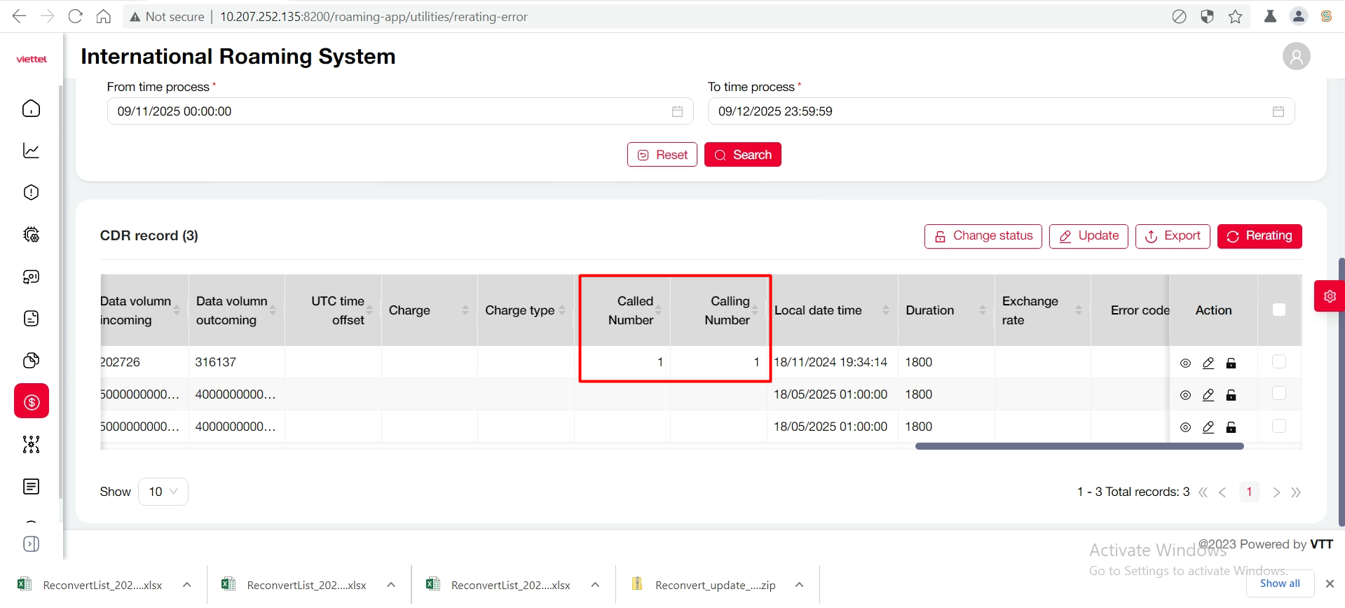
Task: Click red settings gear on right edge
Action: pyautogui.click(x=1329, y=296)
